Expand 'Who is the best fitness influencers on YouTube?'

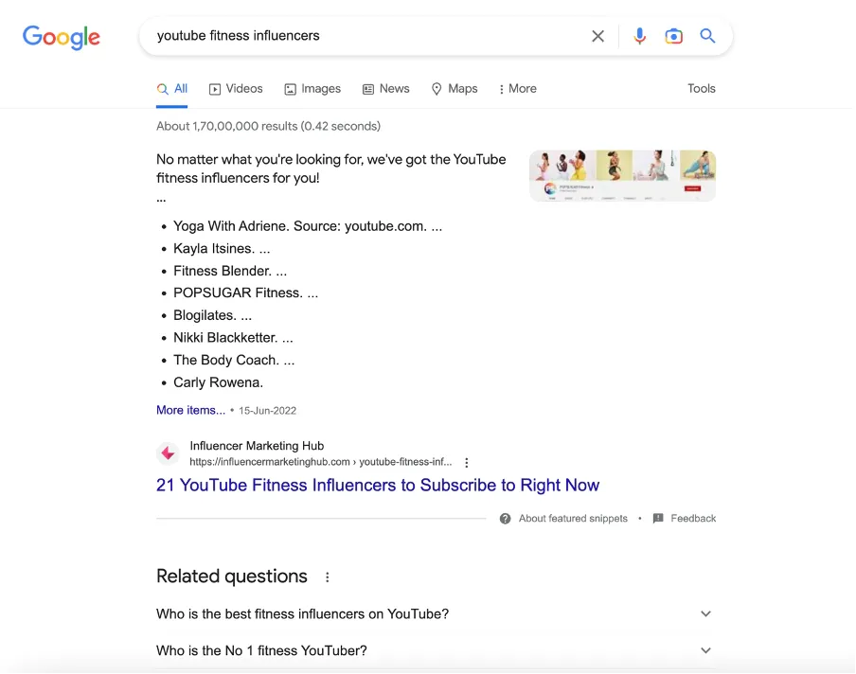(436, 614)
